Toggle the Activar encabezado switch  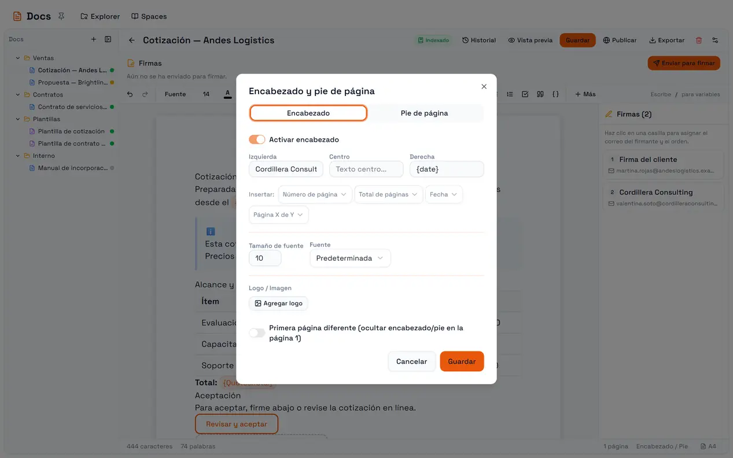(257, 139)
